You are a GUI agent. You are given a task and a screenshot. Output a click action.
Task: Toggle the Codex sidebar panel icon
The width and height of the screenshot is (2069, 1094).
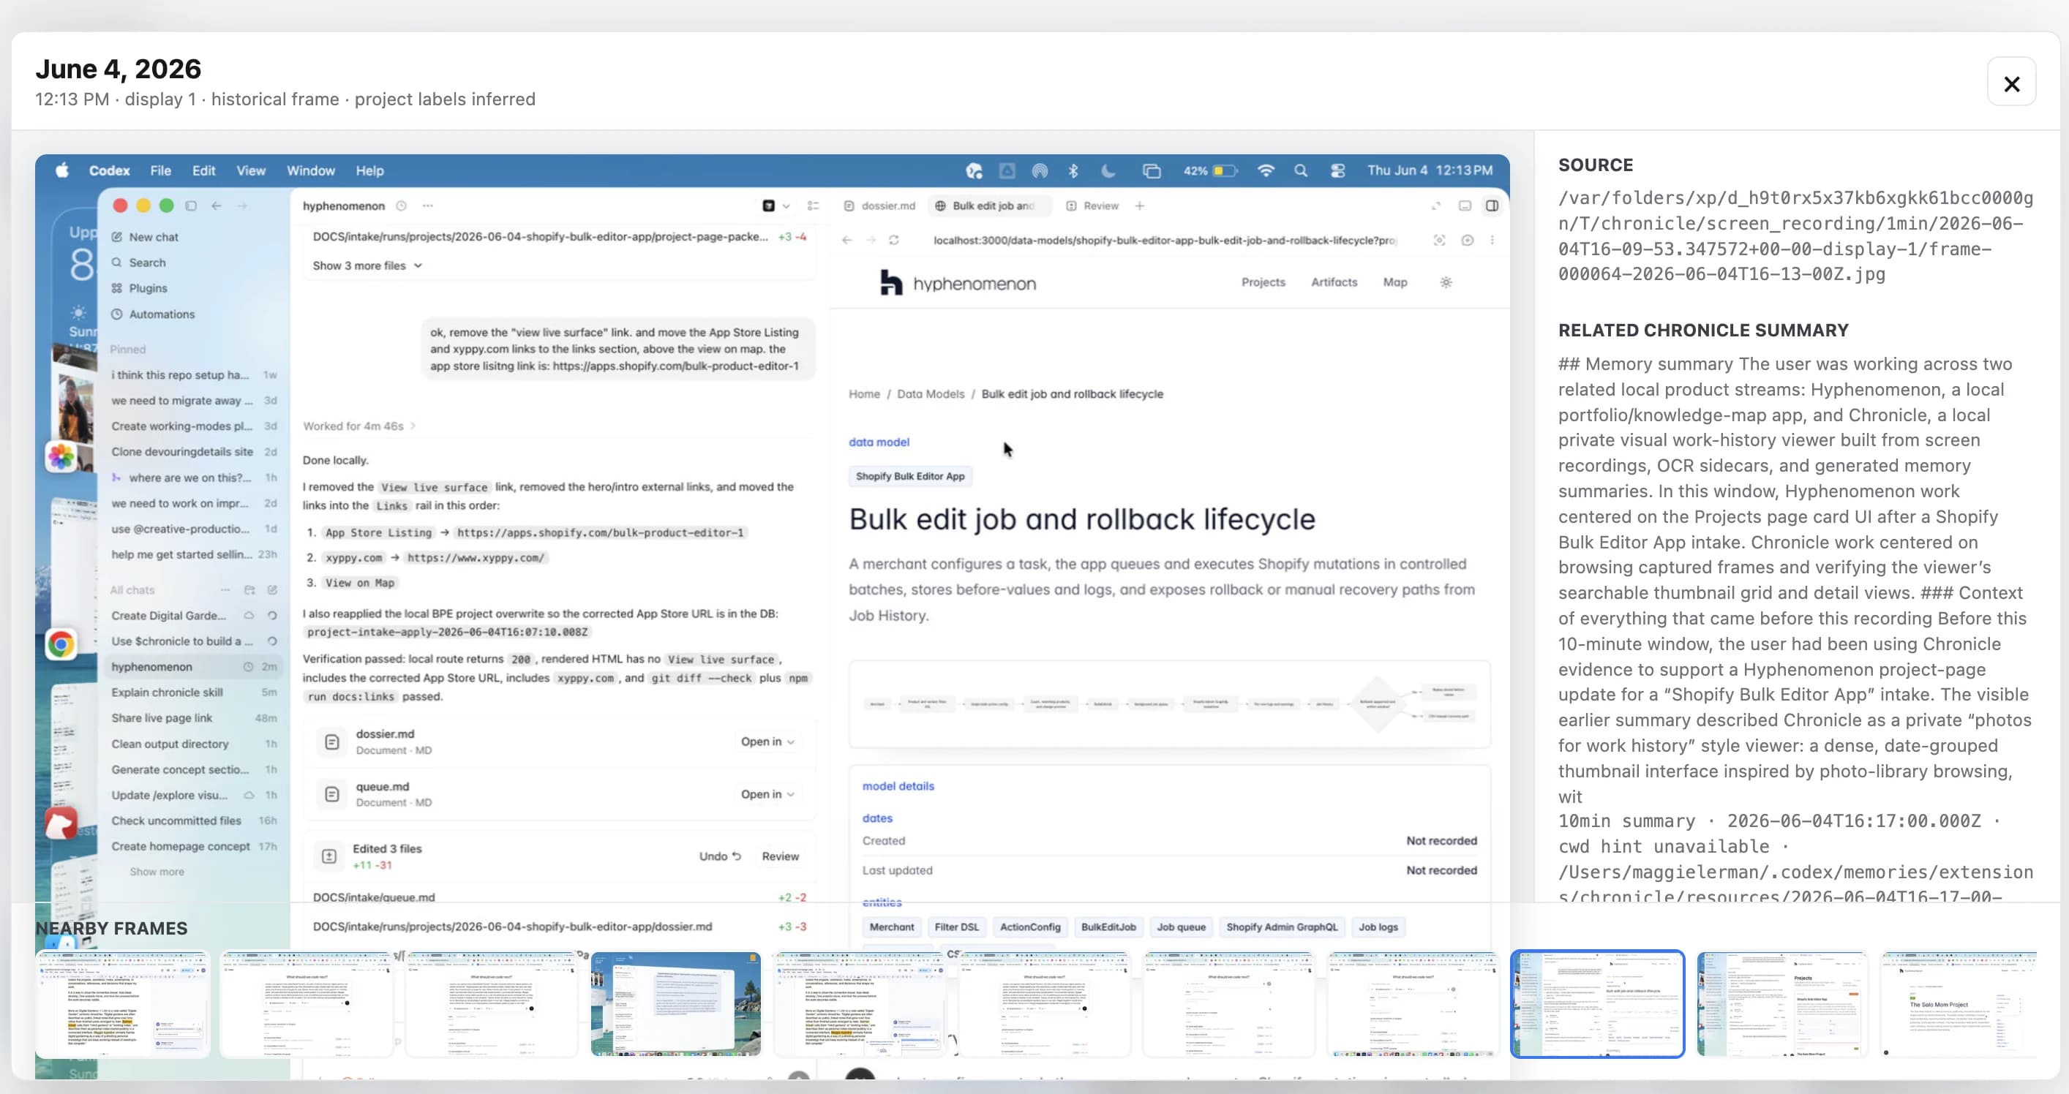[191, 205]
